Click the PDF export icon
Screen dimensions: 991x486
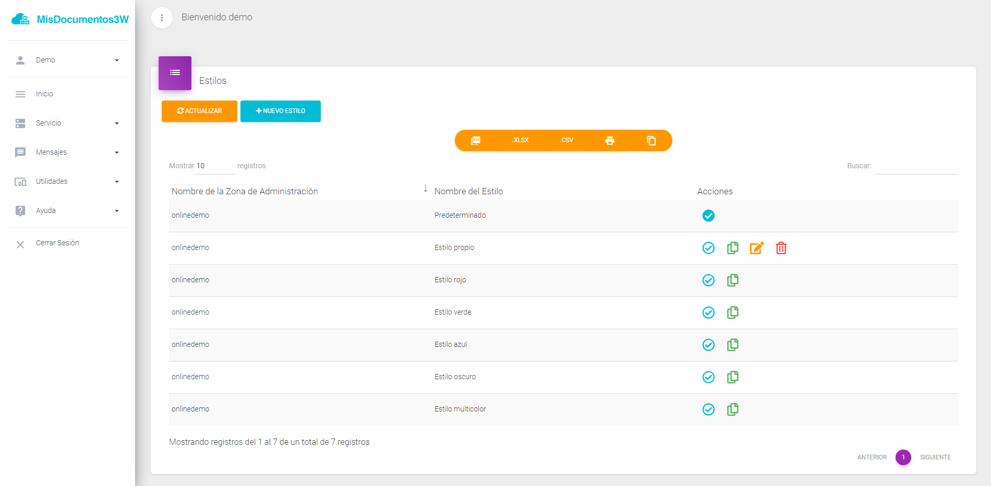pyautogui.click(x=475, y=141)
